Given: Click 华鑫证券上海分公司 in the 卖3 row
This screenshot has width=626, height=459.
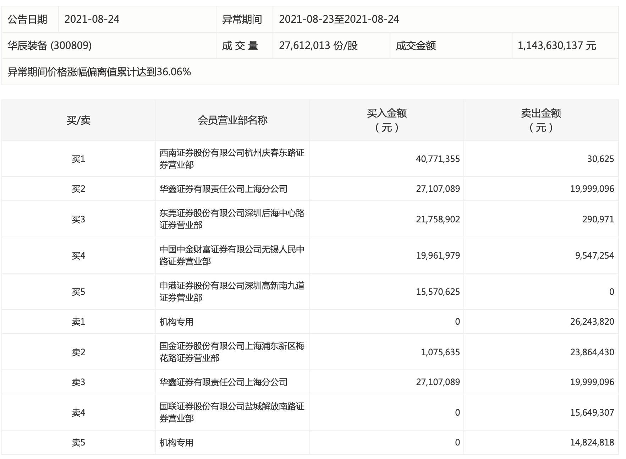Looking at the screenshot, I should point(223,382).
